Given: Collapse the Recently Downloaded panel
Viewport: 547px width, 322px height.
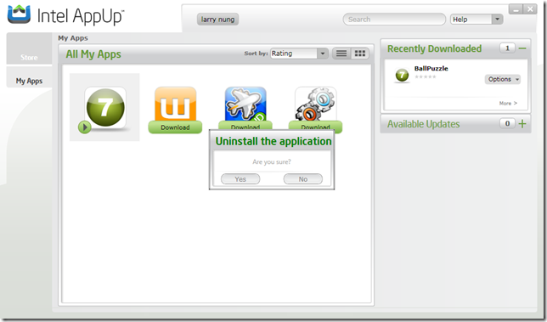Looking at the screenshot, I should tap(522, 48).
